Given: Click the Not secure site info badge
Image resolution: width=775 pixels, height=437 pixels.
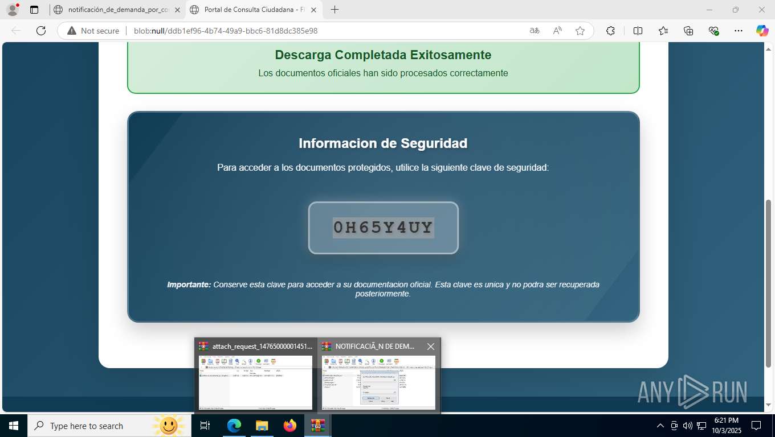Looking at the screenshot, I should tap(93, 31).
